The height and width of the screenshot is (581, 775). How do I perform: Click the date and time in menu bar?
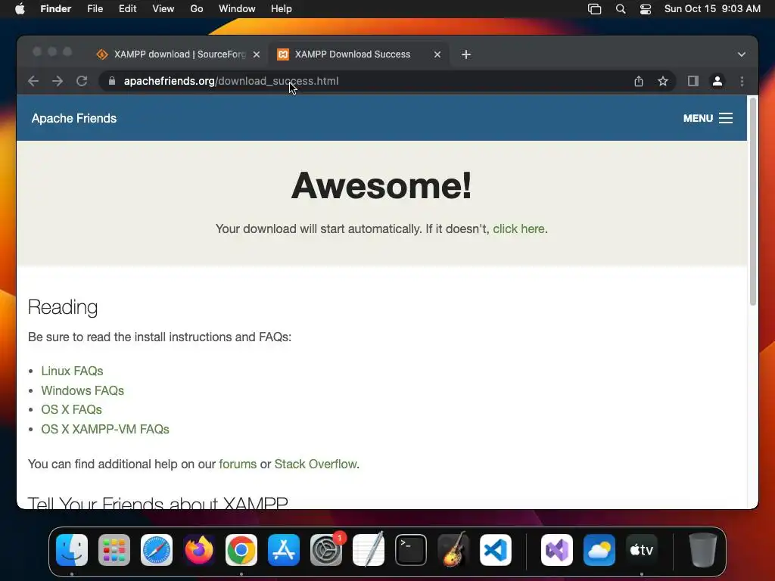(x=712, y=9)
